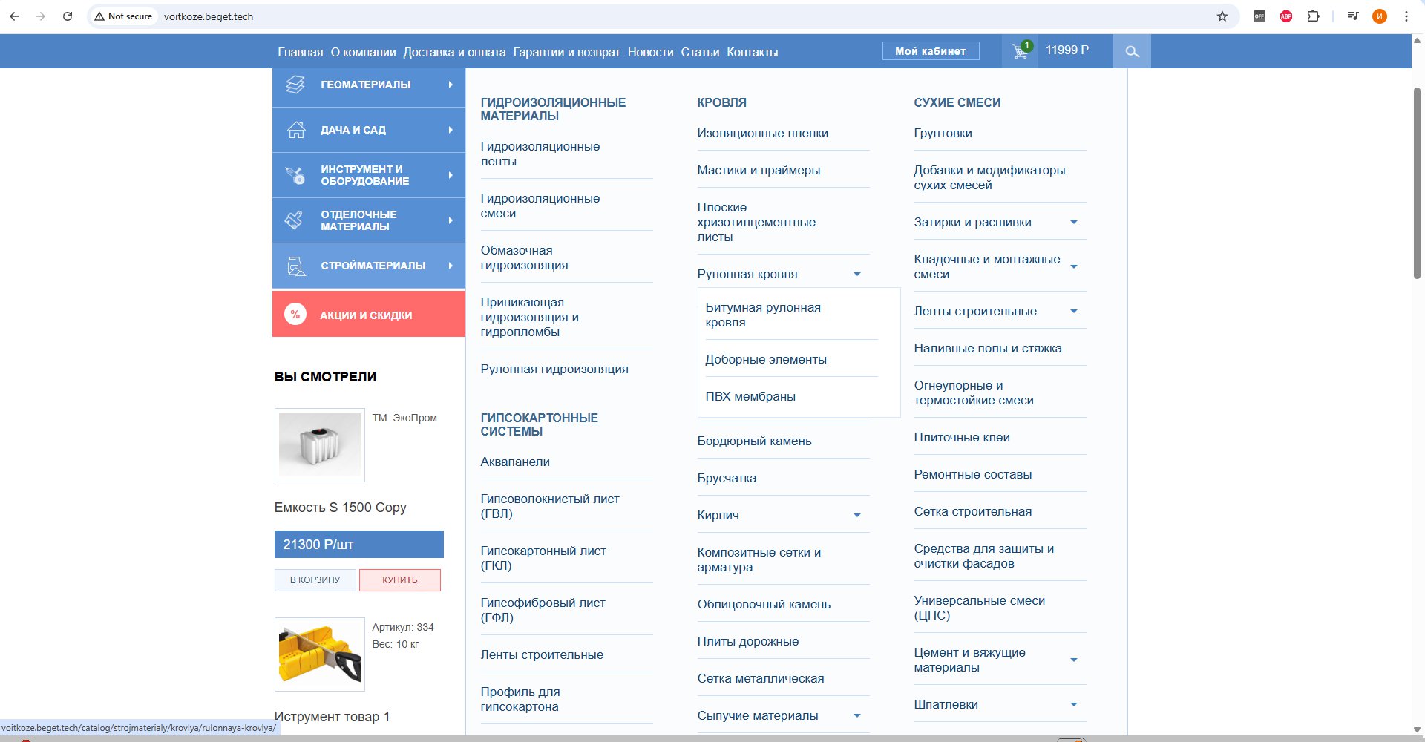Image resolution: width=1425 pixels, height=742 pixels.
Task: Open Брусчатка link
Action: [727, 478]
